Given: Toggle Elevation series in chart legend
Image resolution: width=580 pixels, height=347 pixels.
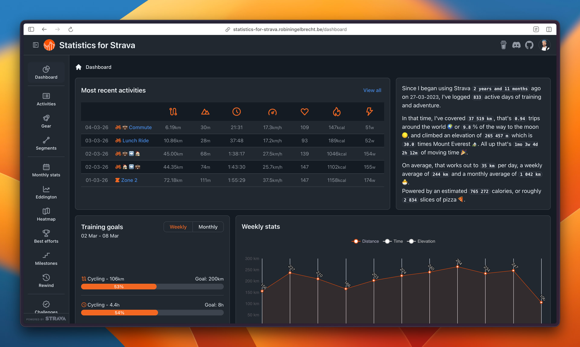Looking at the screenshot, I should (x=421, y=241).
